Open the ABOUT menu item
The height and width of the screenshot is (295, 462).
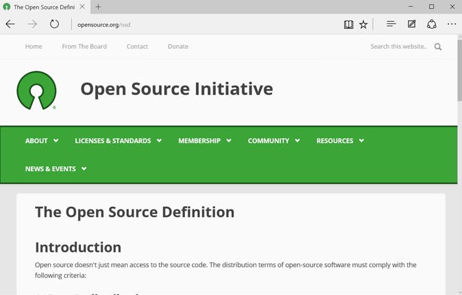click(36, 140)
